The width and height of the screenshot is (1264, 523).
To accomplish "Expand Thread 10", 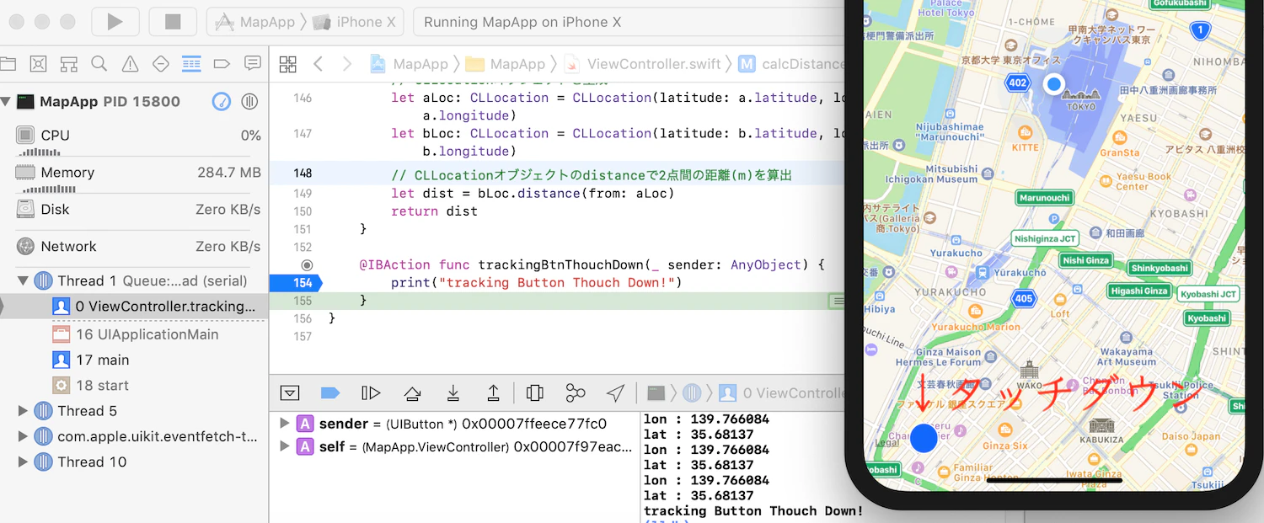I will click(x=23, y=462).
